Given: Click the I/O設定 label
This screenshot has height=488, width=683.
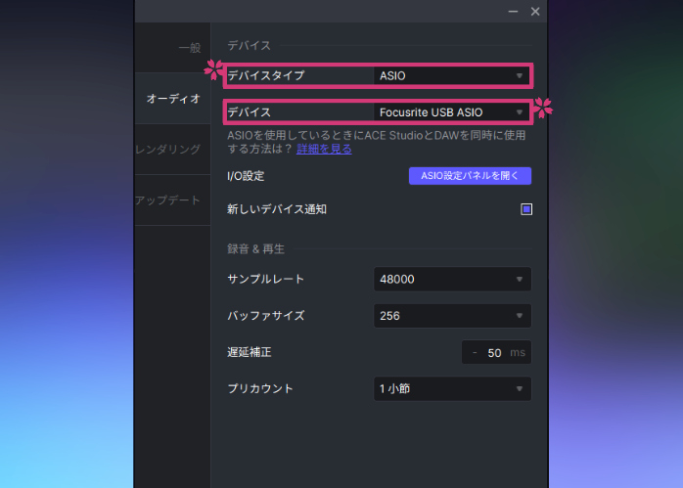Looking at the screenshot, I should pos(246,176).
